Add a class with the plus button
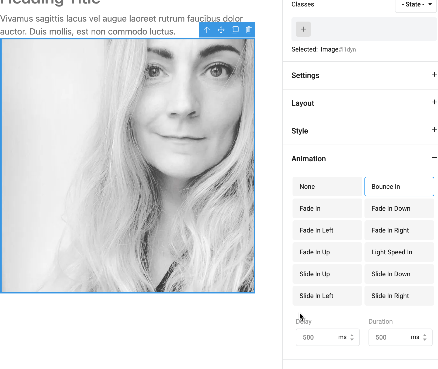The height and width of the screenshot is (369, 438). point(303,29)
